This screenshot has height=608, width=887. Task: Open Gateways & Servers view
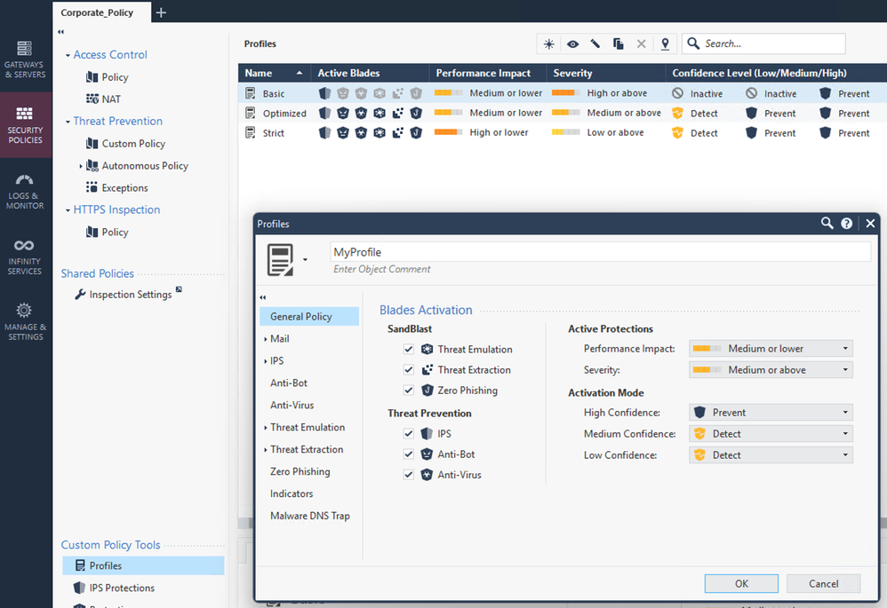[26, 59]
